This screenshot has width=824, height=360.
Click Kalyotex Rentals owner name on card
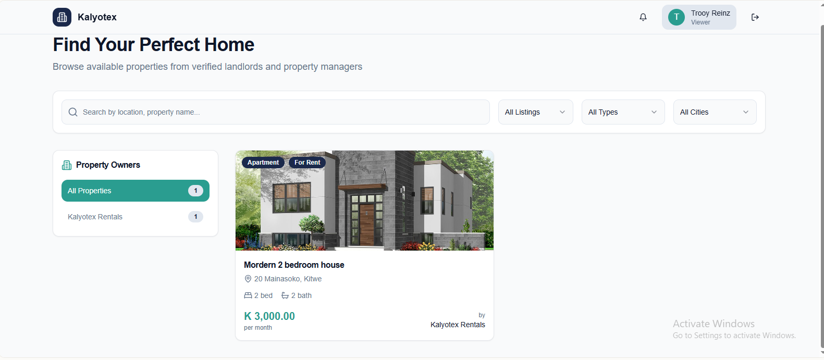[458, 325]
